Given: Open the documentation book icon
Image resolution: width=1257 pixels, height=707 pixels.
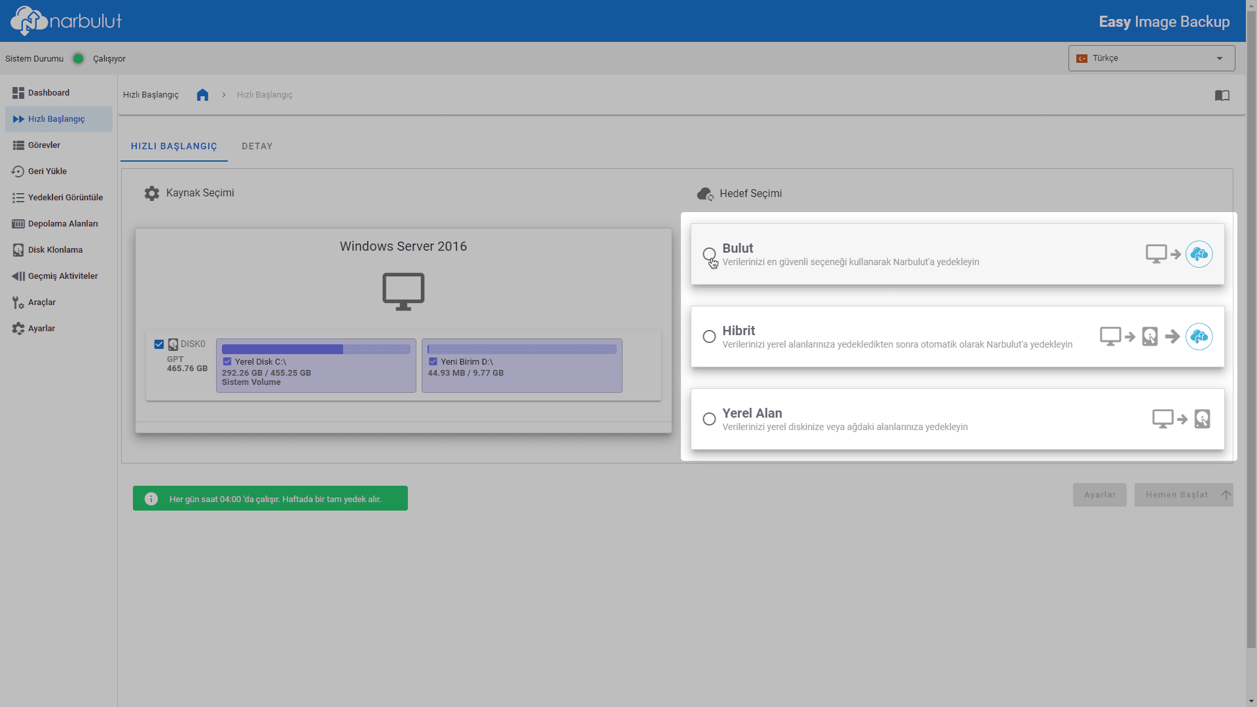Looking at the screenshot, I should [x=1222, y=96].
